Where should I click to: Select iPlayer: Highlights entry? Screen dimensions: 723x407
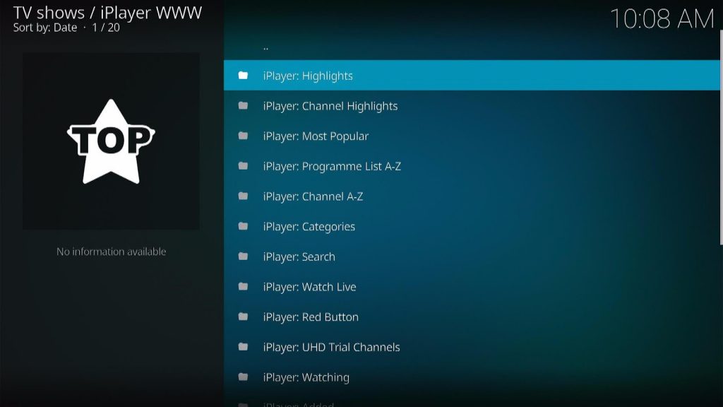coord(472,75)
